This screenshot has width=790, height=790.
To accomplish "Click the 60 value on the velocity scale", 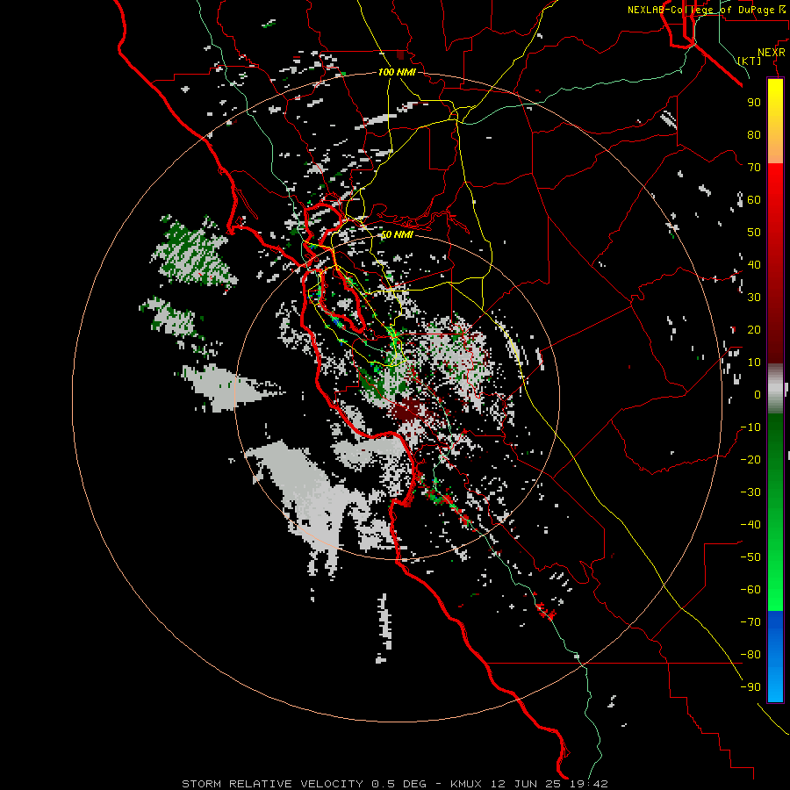I will point(754,199).
